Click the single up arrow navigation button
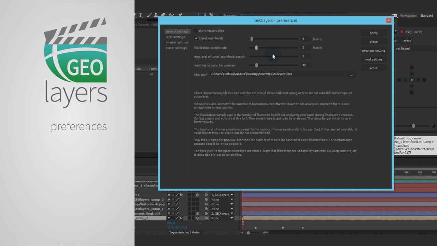The image size is (437, 246). tap(412, 74)
